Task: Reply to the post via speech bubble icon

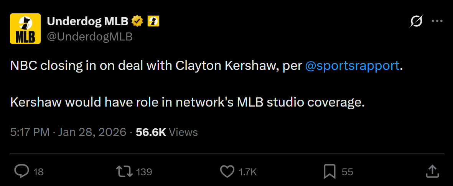Action: [21, 171]
